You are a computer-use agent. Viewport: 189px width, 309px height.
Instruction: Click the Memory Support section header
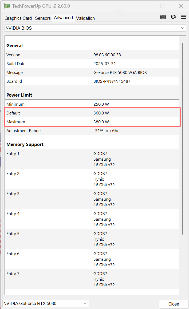(25, 144)
